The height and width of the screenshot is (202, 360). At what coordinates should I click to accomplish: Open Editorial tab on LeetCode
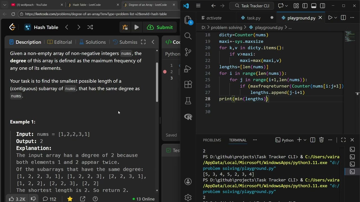coord(60,42)
